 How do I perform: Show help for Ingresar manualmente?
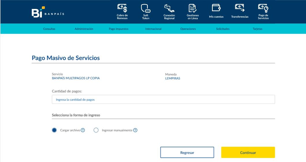pyautogui.click(x=135, y=130)
